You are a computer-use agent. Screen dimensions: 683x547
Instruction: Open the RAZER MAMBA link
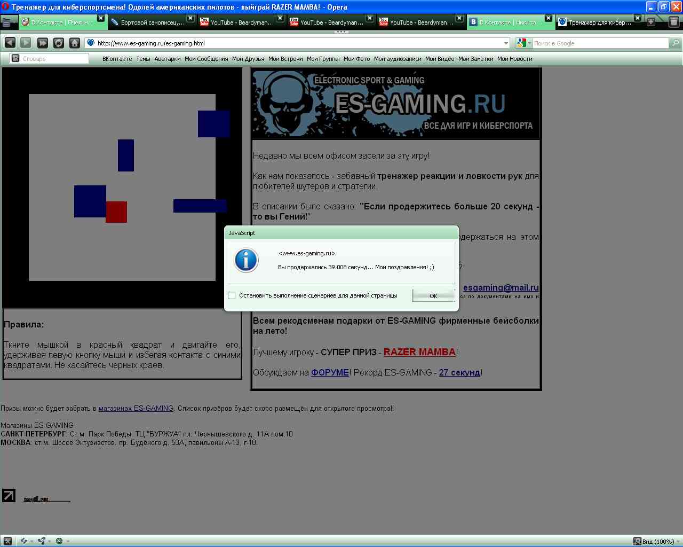[x=419, y=352]
